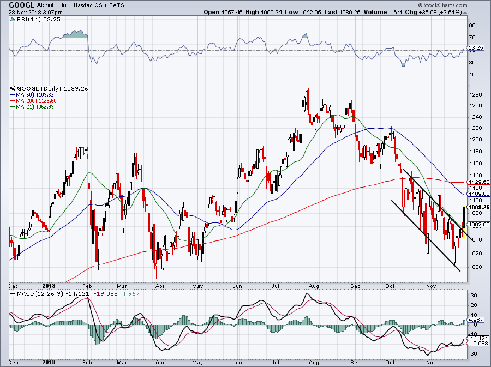Click the 1109.83 price tag on right axis

[478, 194]
